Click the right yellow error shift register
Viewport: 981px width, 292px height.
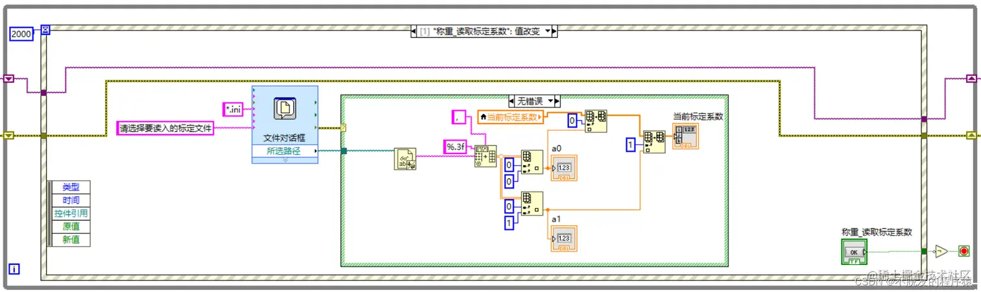click(x=971, y=135)
